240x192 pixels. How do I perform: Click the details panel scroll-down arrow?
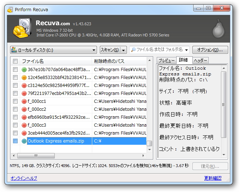224,155
